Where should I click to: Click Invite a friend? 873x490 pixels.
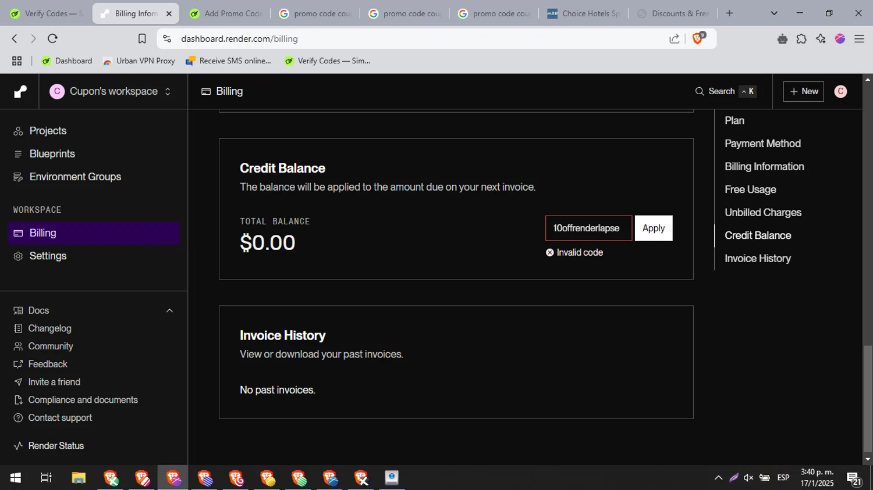(54, 382)
